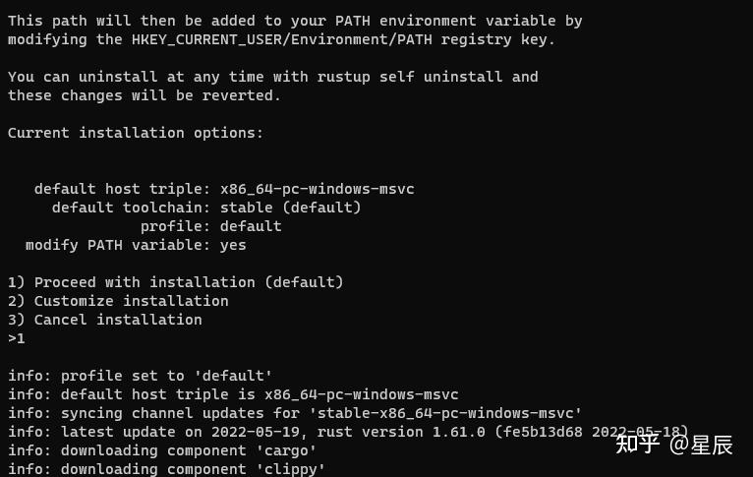The width and height of the screenshot is (753, 477).
Task: Click the 'Current installation options:' heading
Action: [136, 133]
